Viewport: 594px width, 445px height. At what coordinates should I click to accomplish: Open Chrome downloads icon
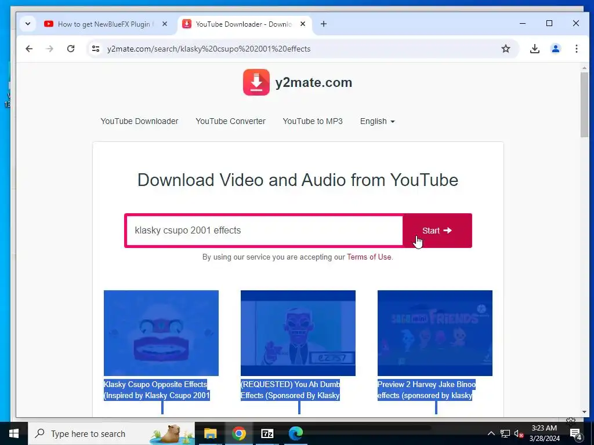tap(534, 49)
